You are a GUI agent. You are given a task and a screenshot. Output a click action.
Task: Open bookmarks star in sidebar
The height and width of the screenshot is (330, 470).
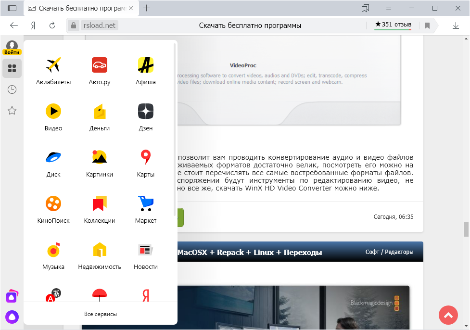12,111
